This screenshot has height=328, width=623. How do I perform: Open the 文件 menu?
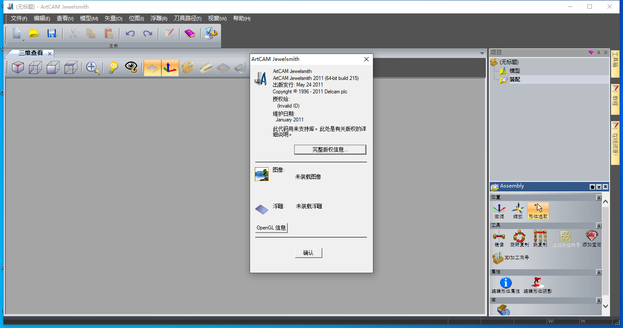pos(19,18)
